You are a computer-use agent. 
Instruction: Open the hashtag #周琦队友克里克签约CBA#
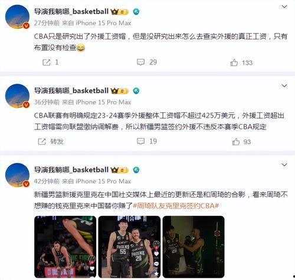tap(176, 206)
